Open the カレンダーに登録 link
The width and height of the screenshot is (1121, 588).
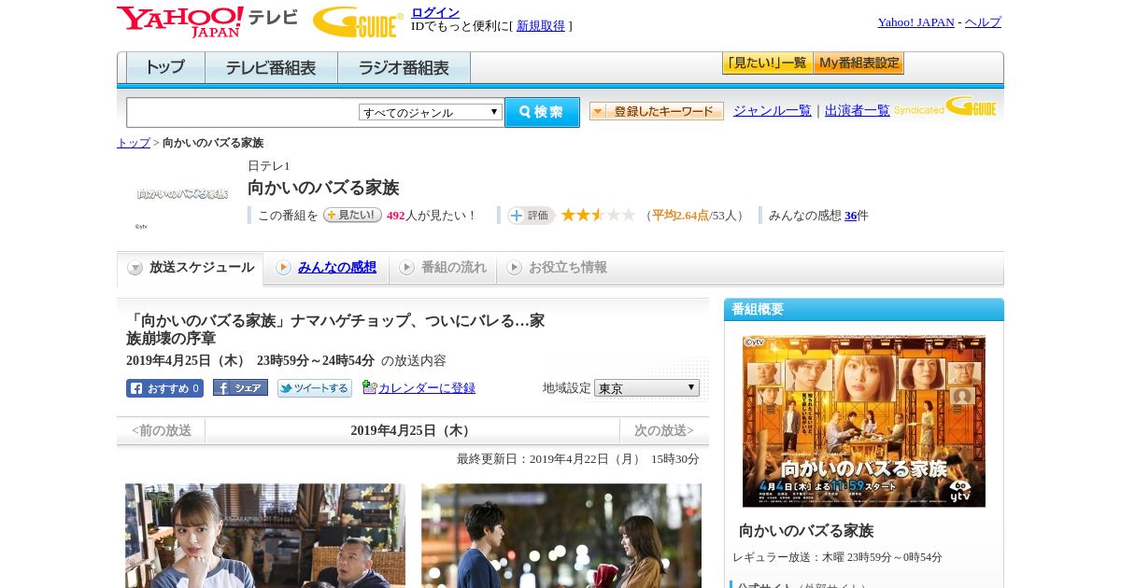pyautogui.click(x=427, y=388)
